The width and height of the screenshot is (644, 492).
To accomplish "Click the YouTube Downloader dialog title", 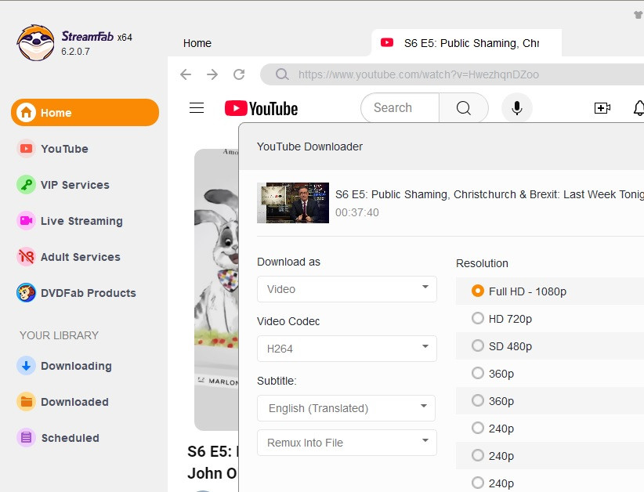I will (309, 147).
